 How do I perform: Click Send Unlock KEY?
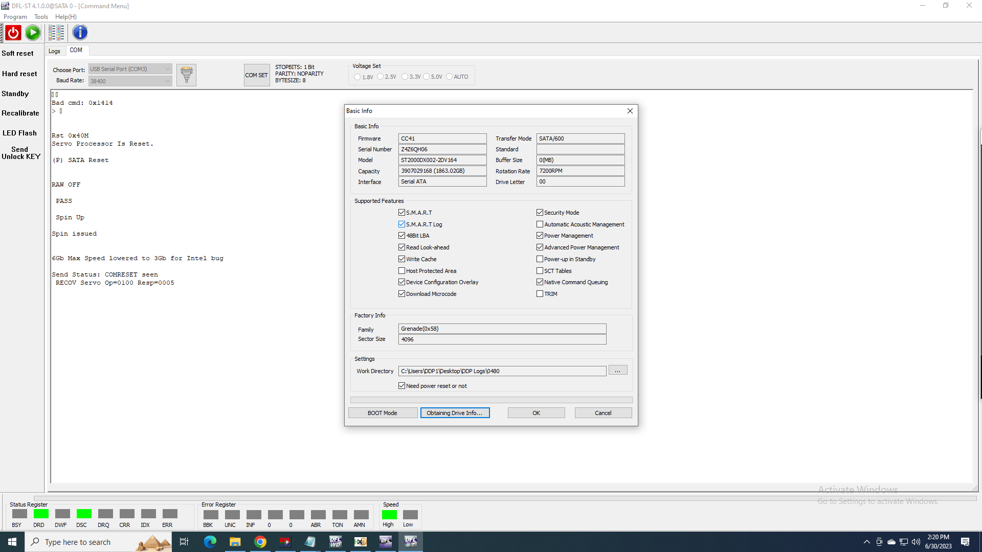coord(20,153)
